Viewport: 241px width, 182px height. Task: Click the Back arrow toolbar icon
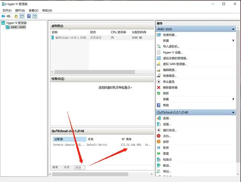click(x=3, y=16)
